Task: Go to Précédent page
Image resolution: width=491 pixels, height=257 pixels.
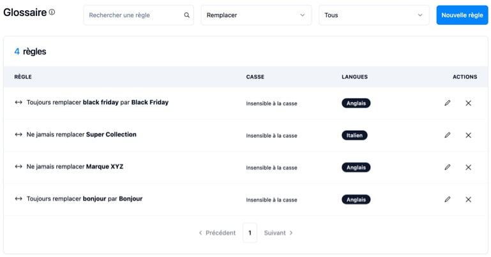Action: [x=217, y=233]
